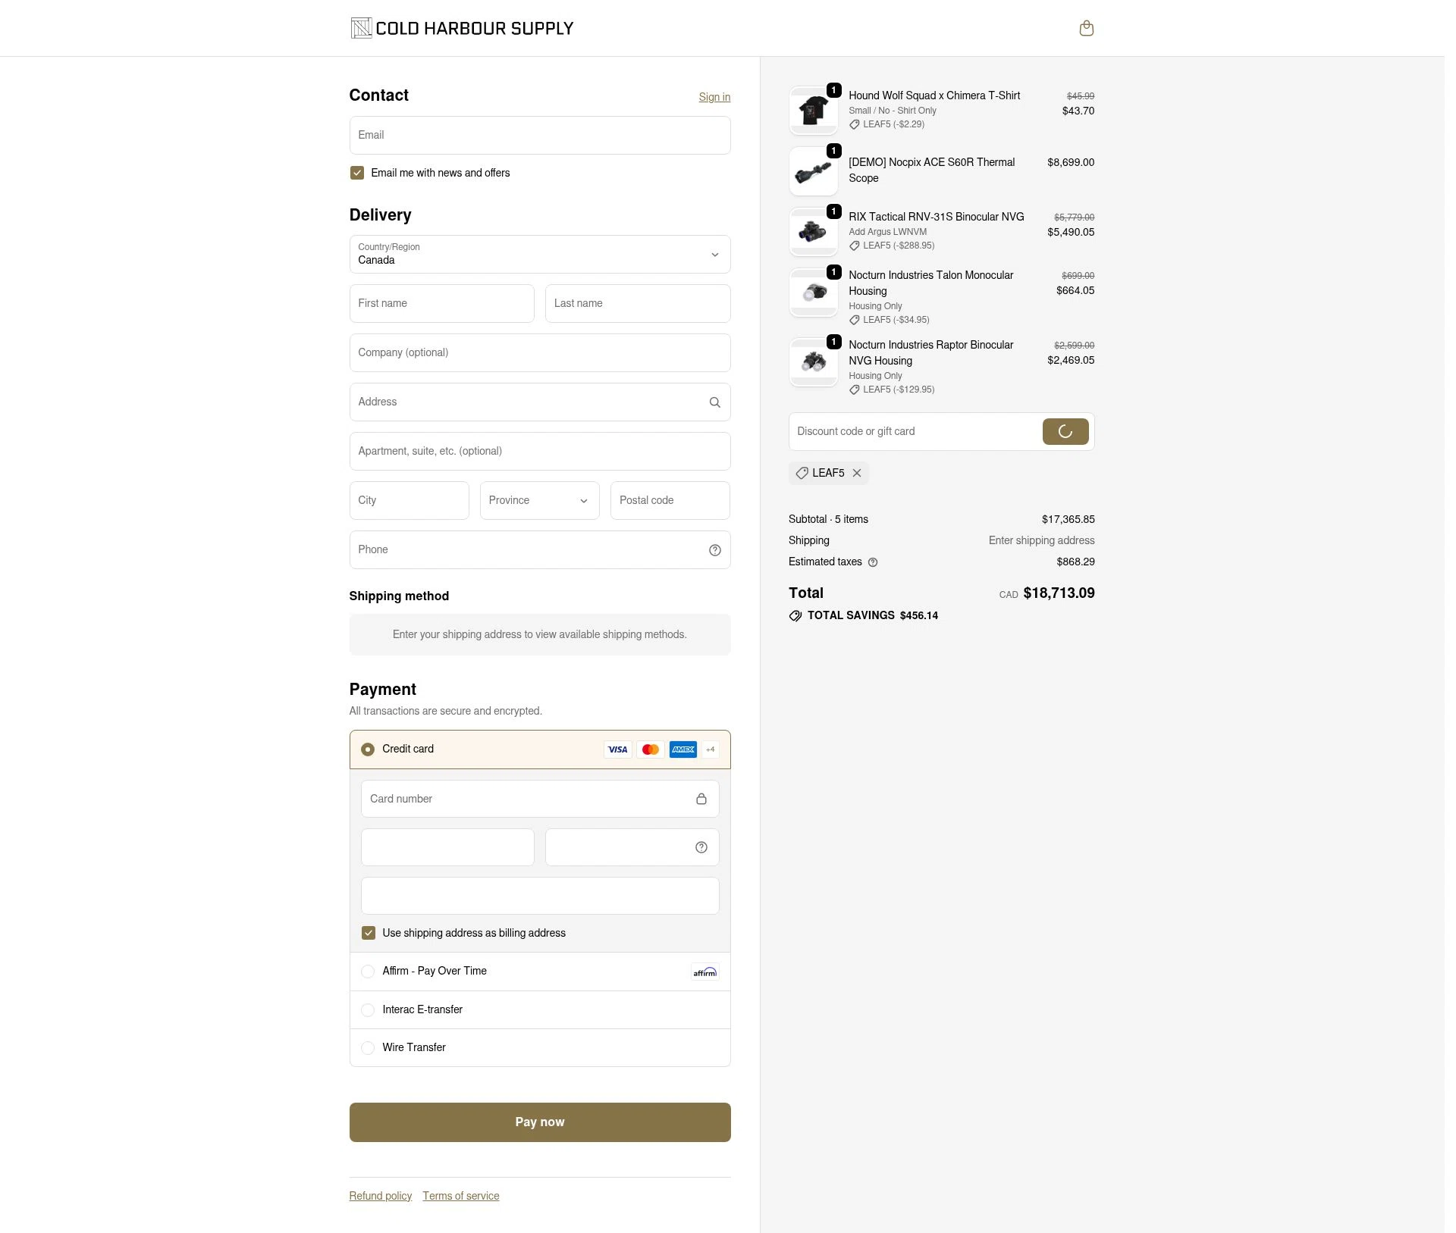Click the address search magnifier icon
The height and width of the screenshot is (1233, 1456).
(x=714, y=402)
